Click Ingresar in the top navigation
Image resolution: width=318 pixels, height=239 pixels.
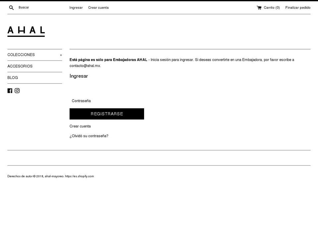click(x=76, y=8)
